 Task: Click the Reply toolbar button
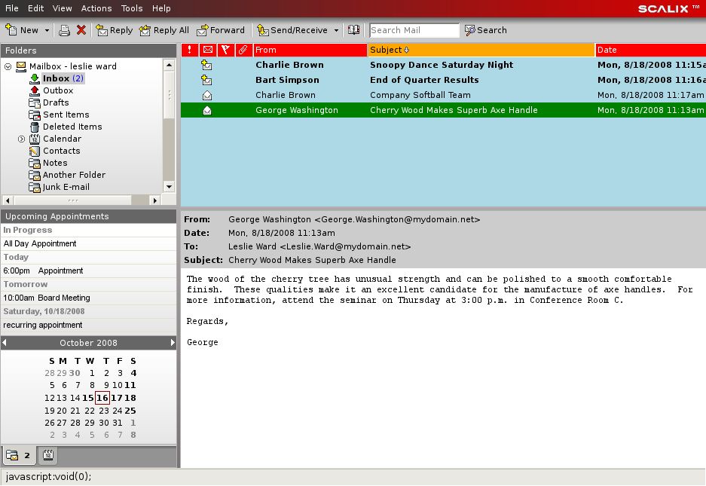click(114, 30)
